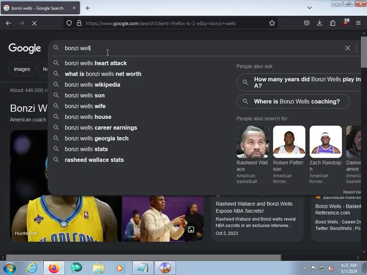Open question Where is Bonzi Wells coaching?
Screen dimensions: 367x275
(x=293, y=101)
